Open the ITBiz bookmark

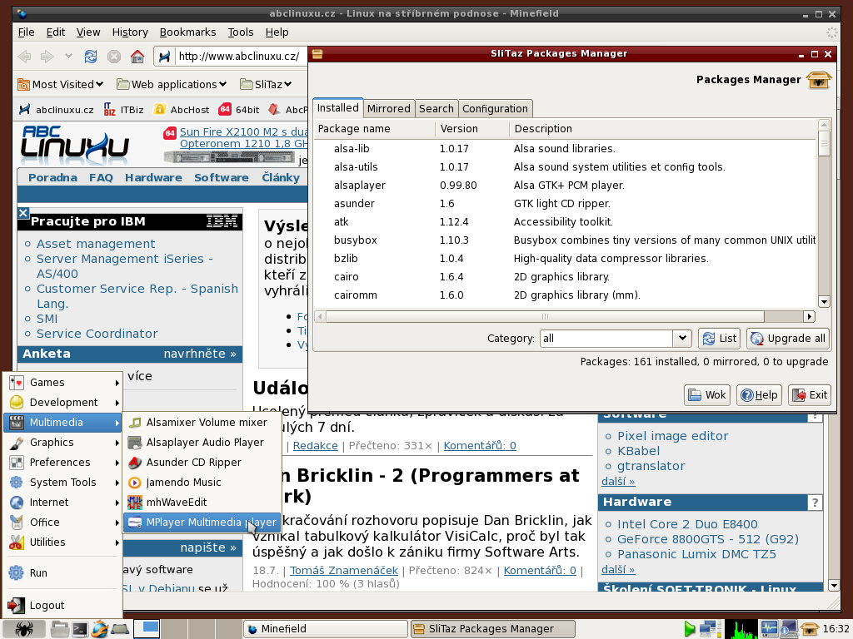(x=123, y=110)
